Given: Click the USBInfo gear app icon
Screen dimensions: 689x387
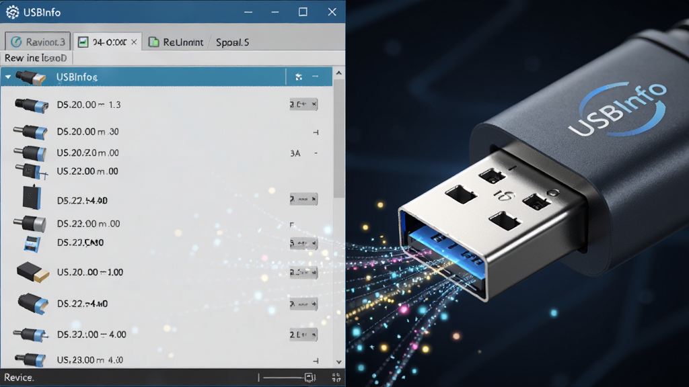Looking at the screenshot, I should tap(12, 12).
